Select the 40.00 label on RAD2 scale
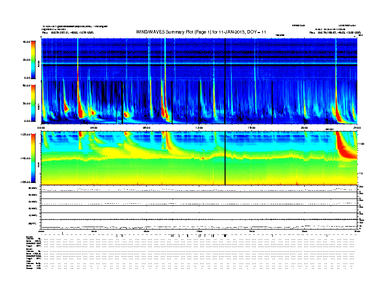The image size is (385, 297). (x=26, y=42)
